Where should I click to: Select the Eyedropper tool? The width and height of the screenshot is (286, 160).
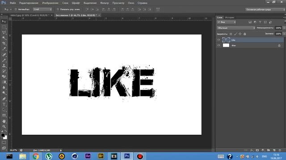[x=4, y=49]
